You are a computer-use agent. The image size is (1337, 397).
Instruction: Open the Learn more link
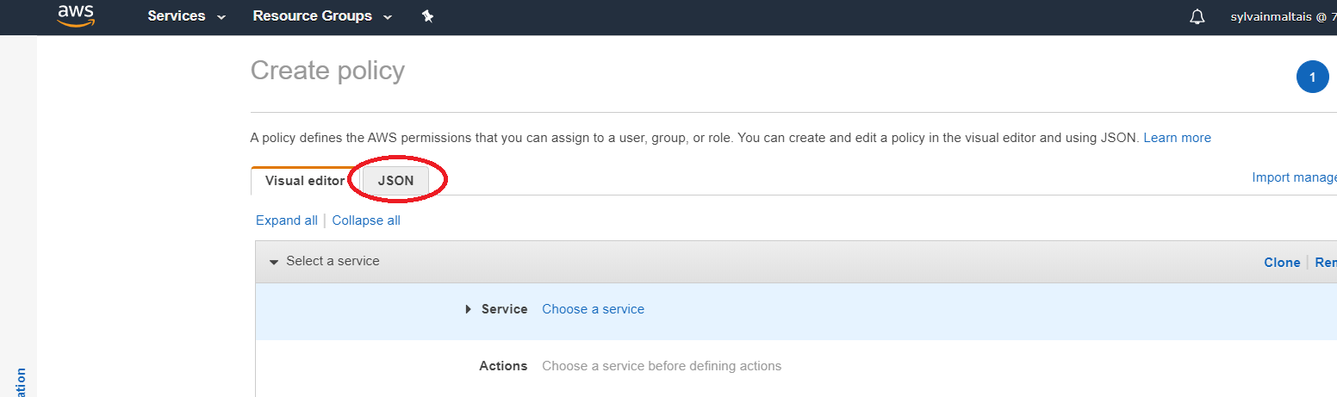(x=1177, y=138)
